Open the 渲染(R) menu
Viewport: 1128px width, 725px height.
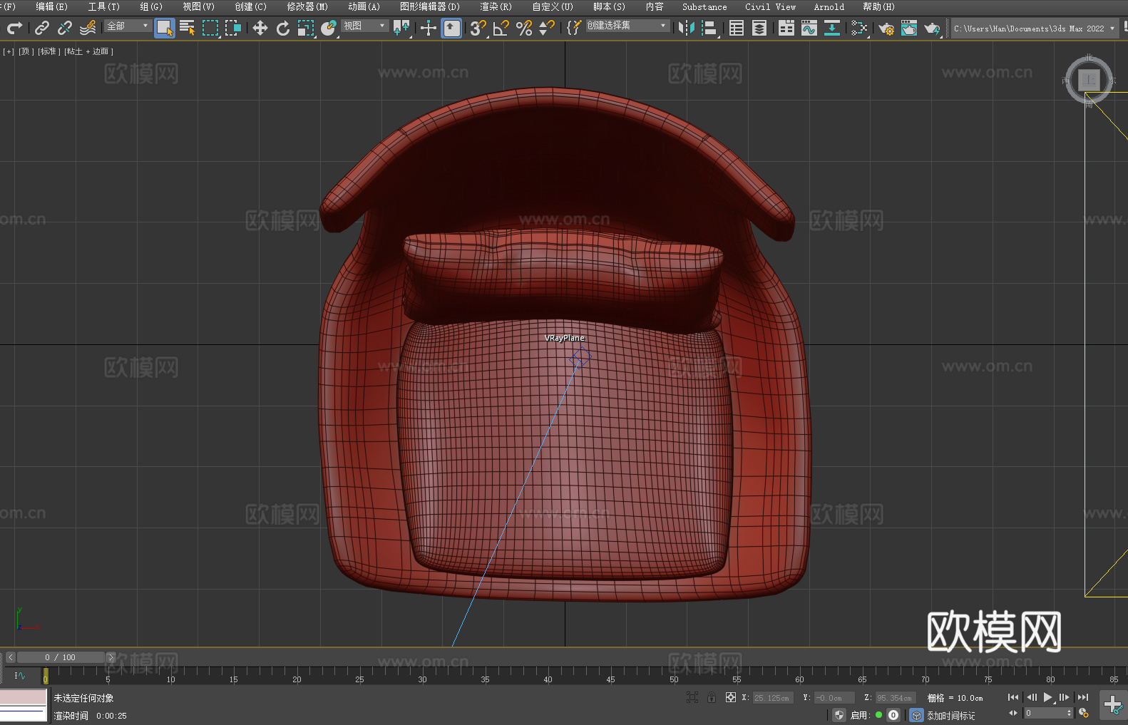[496, 6]
